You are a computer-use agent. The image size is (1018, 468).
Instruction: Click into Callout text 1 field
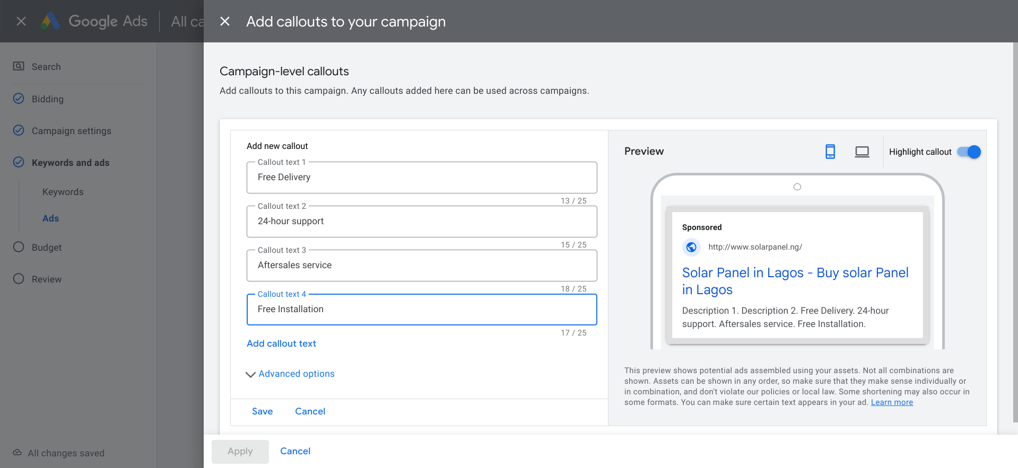coord(422,178)
